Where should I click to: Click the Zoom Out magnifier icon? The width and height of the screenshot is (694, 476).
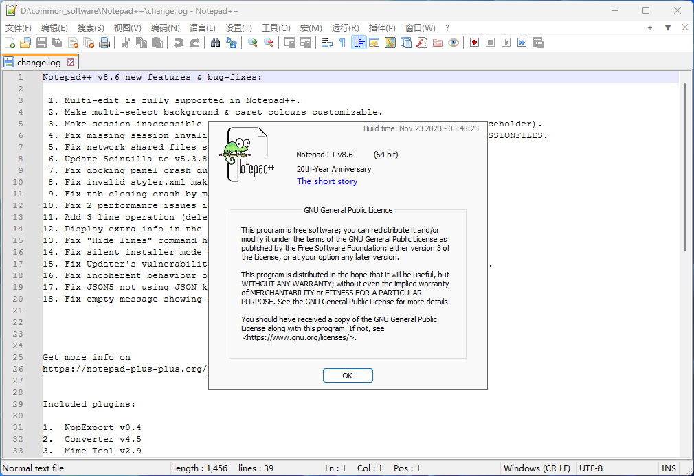pyautogui.click(x=269, y=43)
